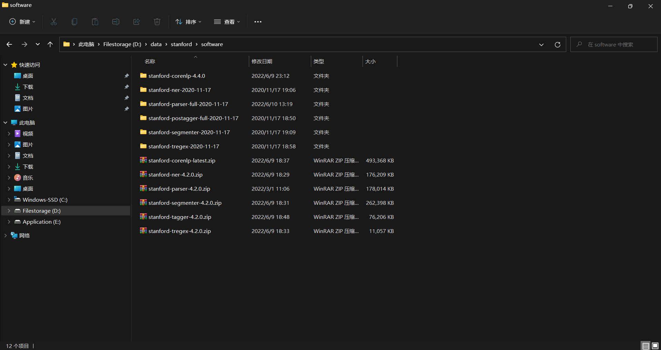Click the folder icon of stanford-corenlp-4.4.0

[x=143, y=75]
